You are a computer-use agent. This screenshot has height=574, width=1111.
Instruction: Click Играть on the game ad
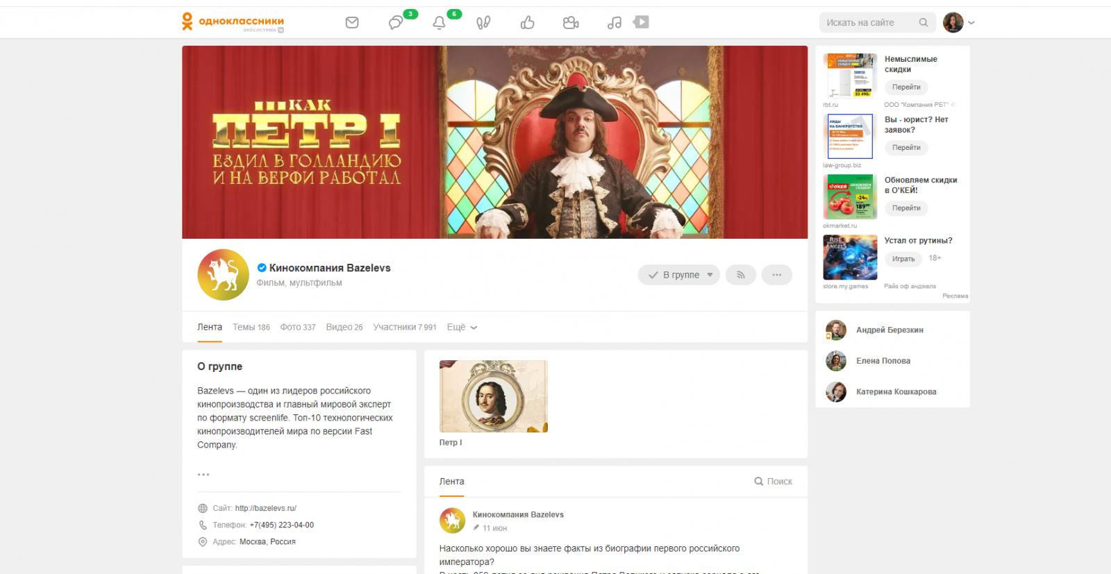pos(903,259)
